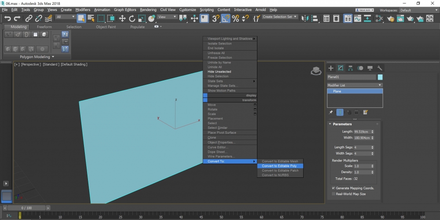Select the Select and Move tool
The image size is (440, 220).
pos(122,18)
